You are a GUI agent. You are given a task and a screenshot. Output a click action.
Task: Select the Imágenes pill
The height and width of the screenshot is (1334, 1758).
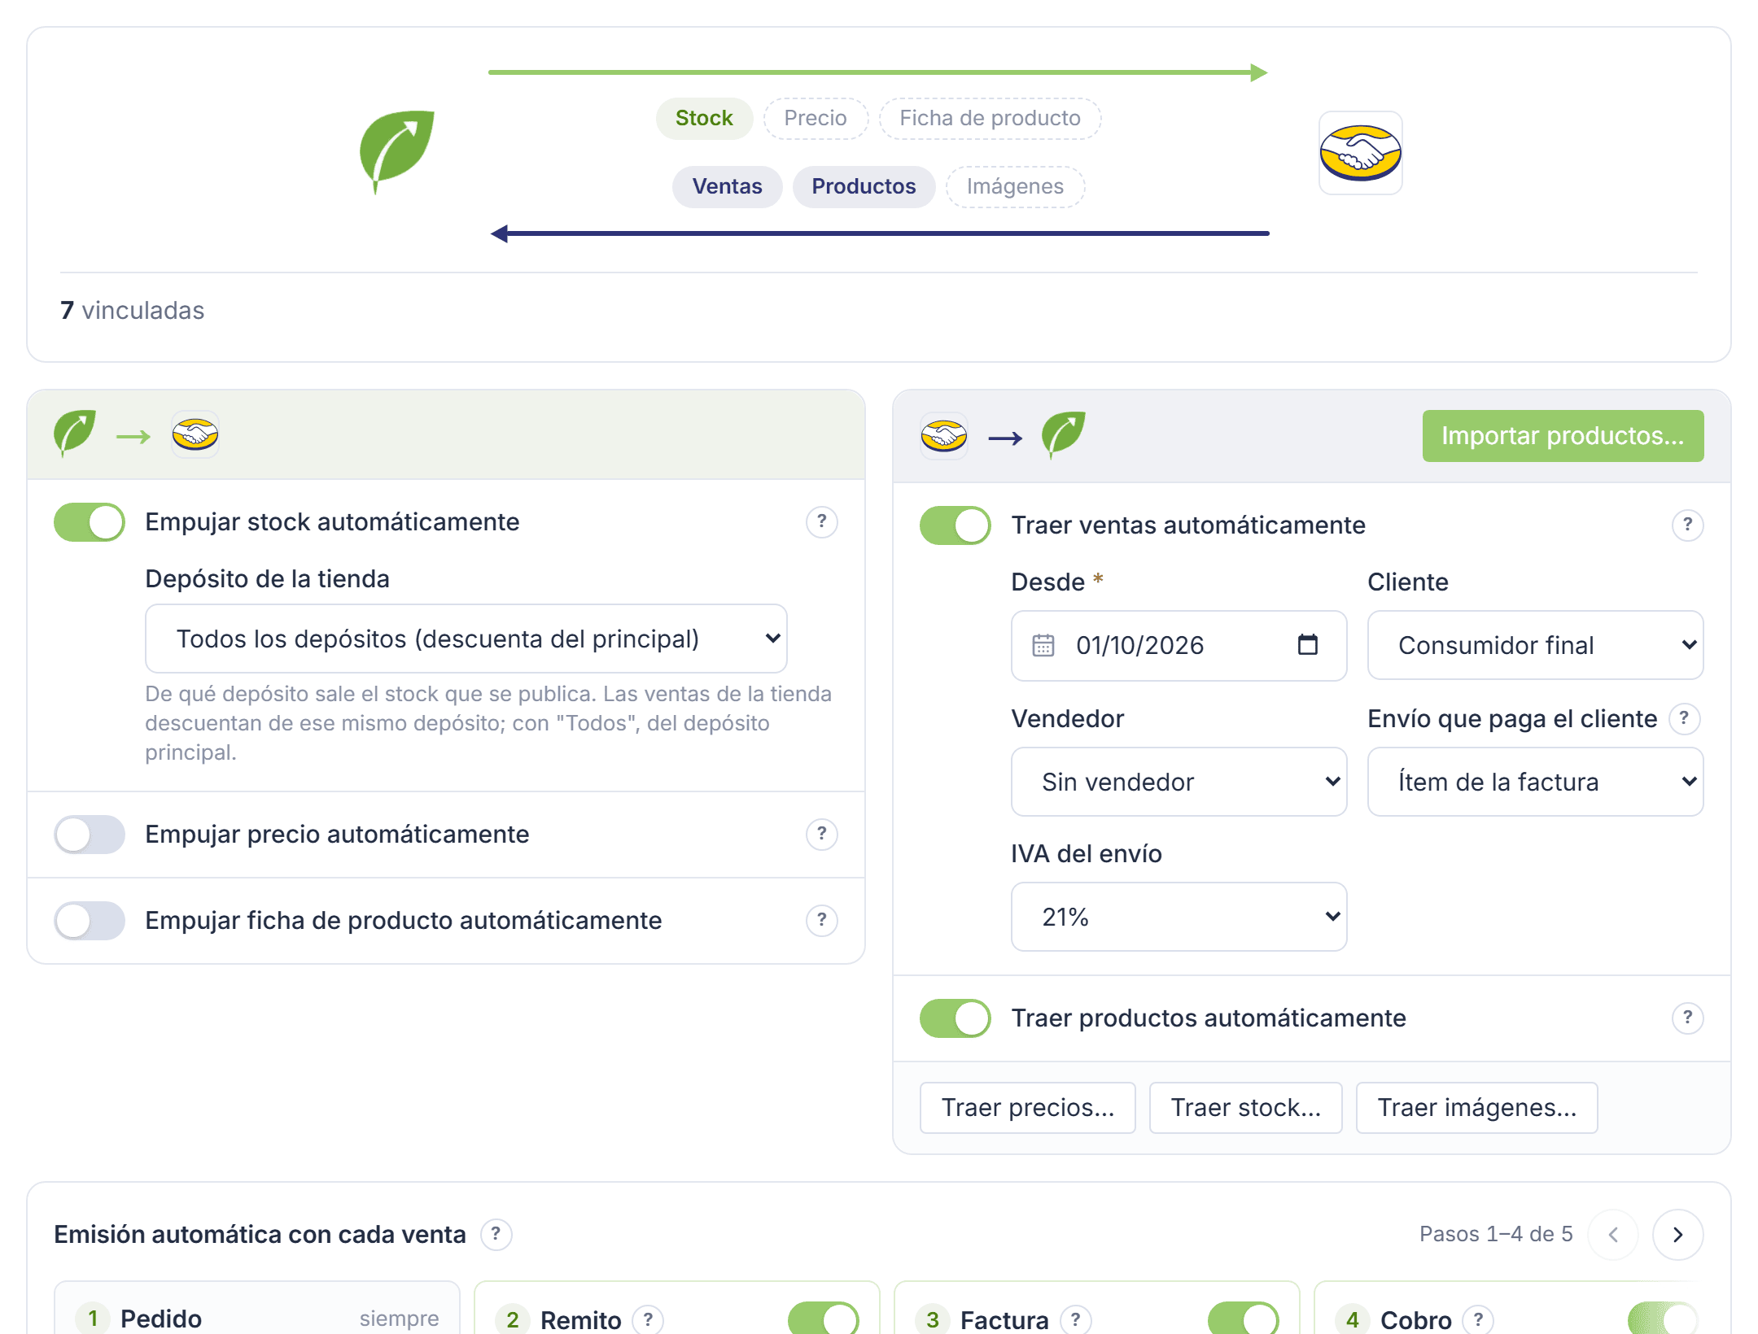coord(1015,186)
